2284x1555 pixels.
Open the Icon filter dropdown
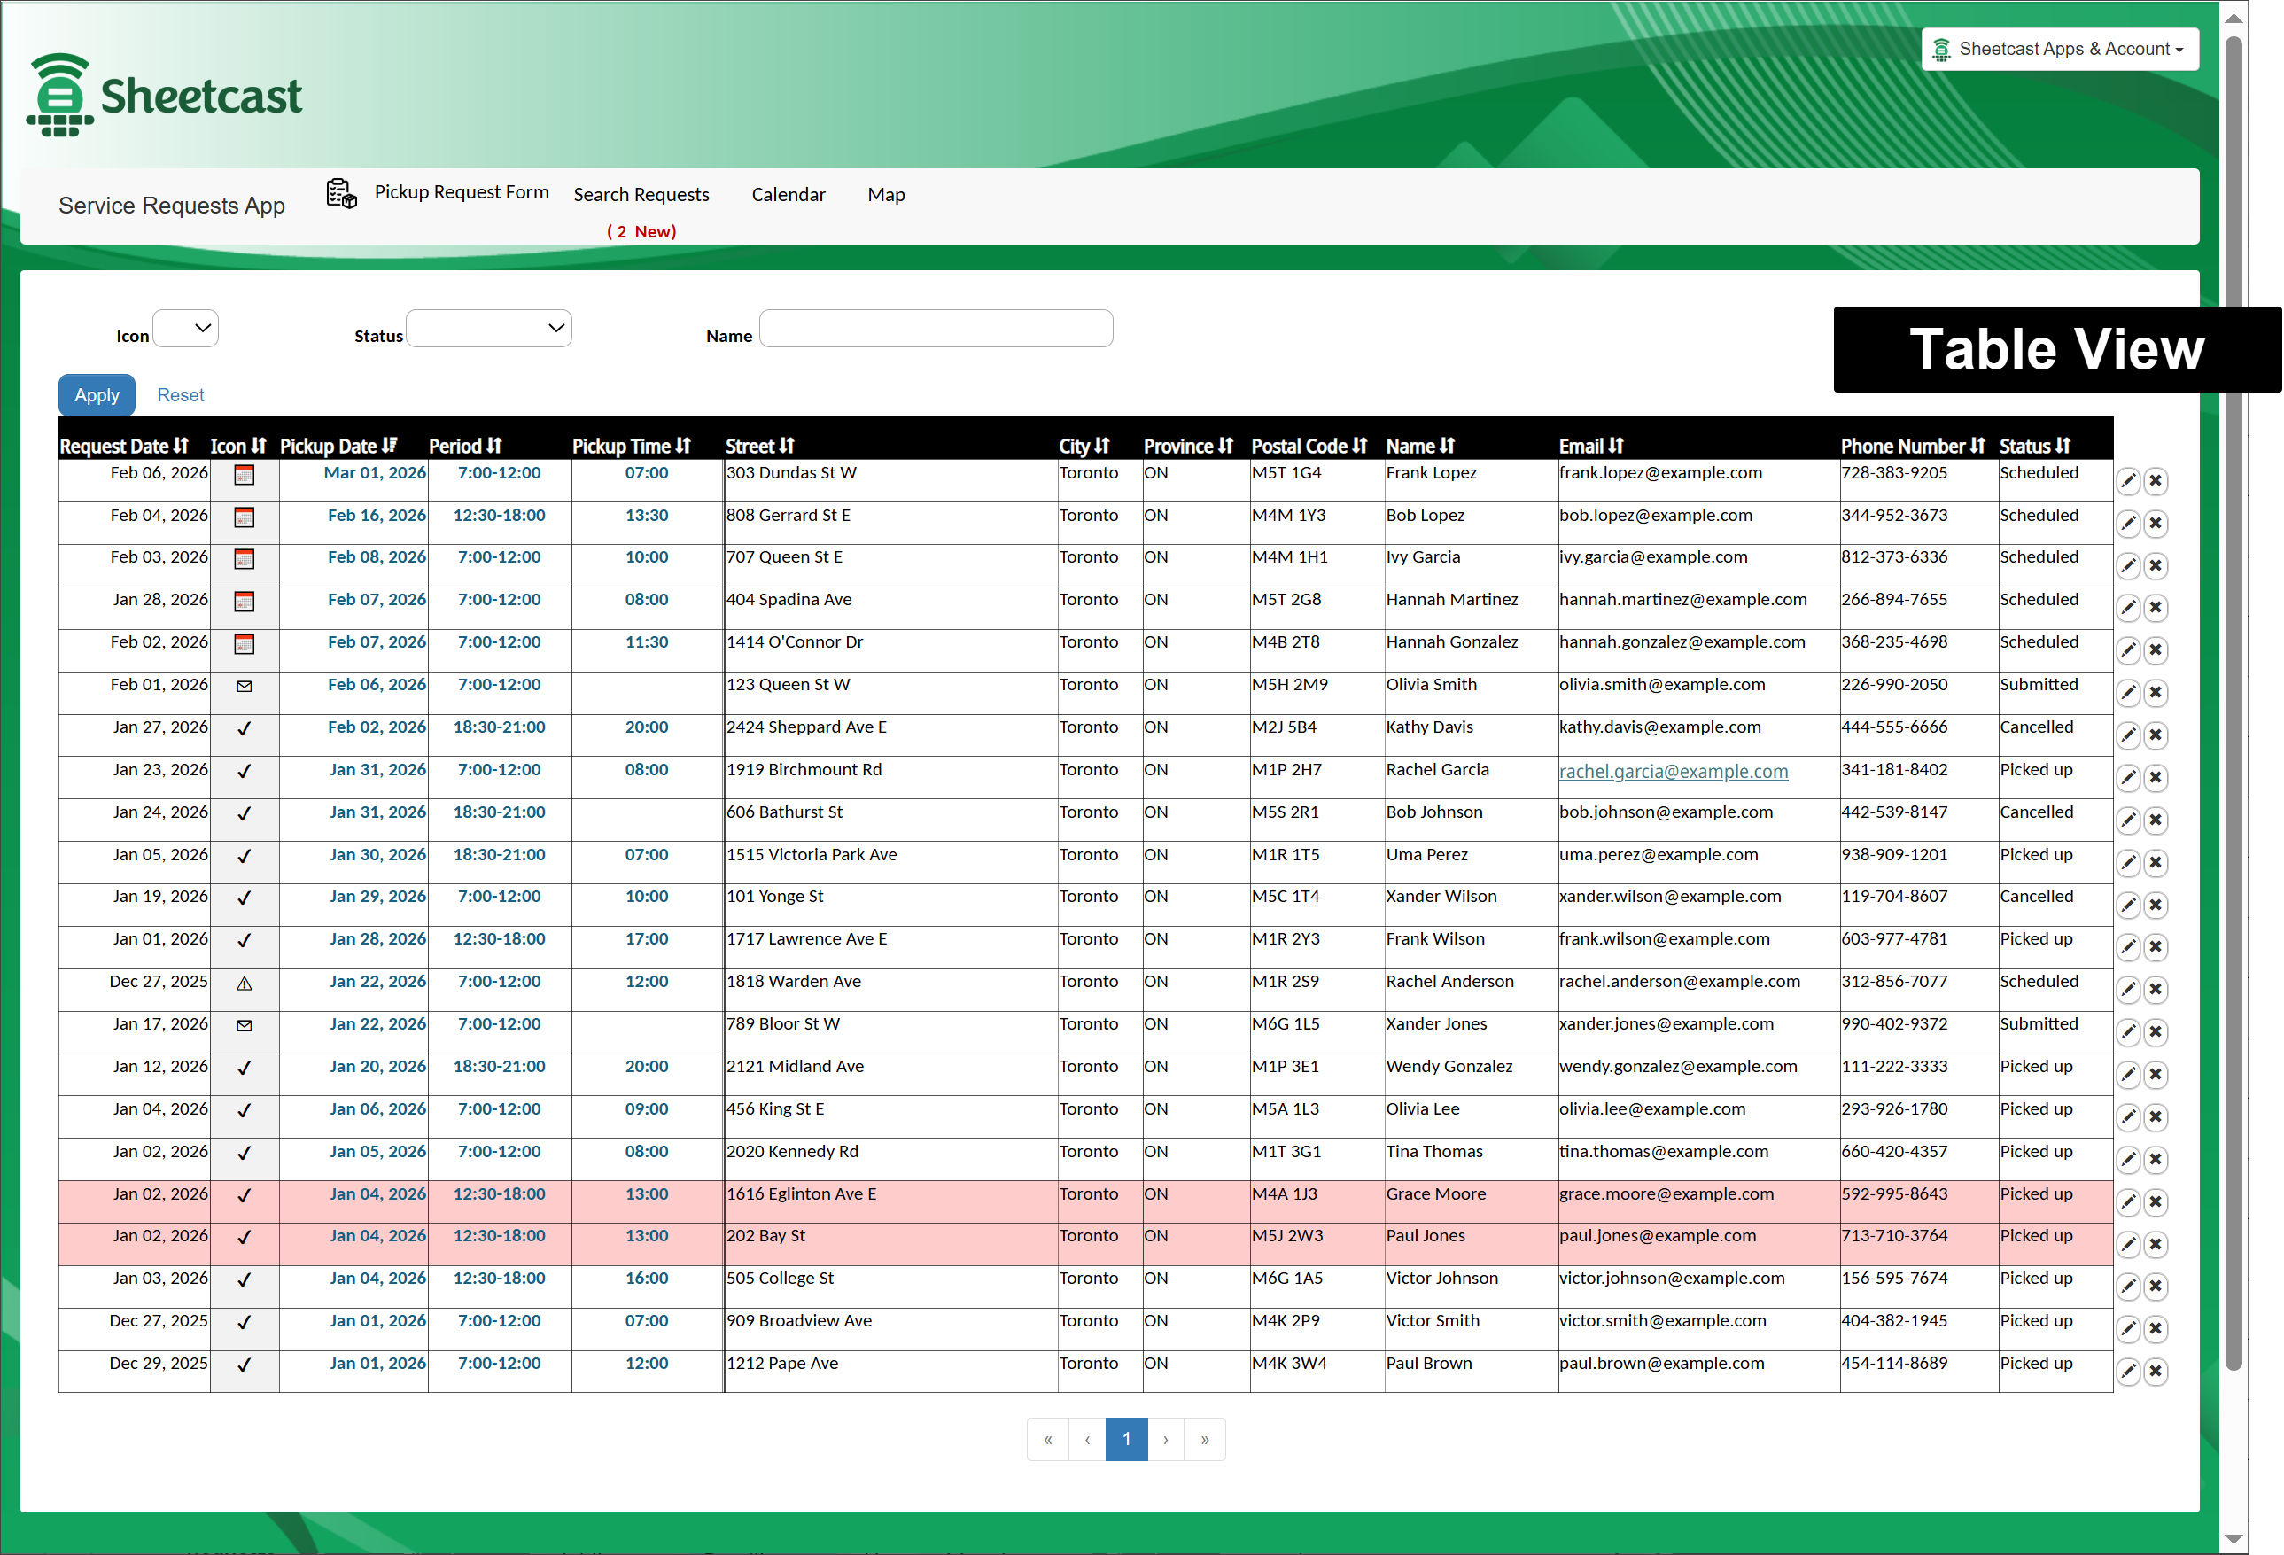point(186,329)
